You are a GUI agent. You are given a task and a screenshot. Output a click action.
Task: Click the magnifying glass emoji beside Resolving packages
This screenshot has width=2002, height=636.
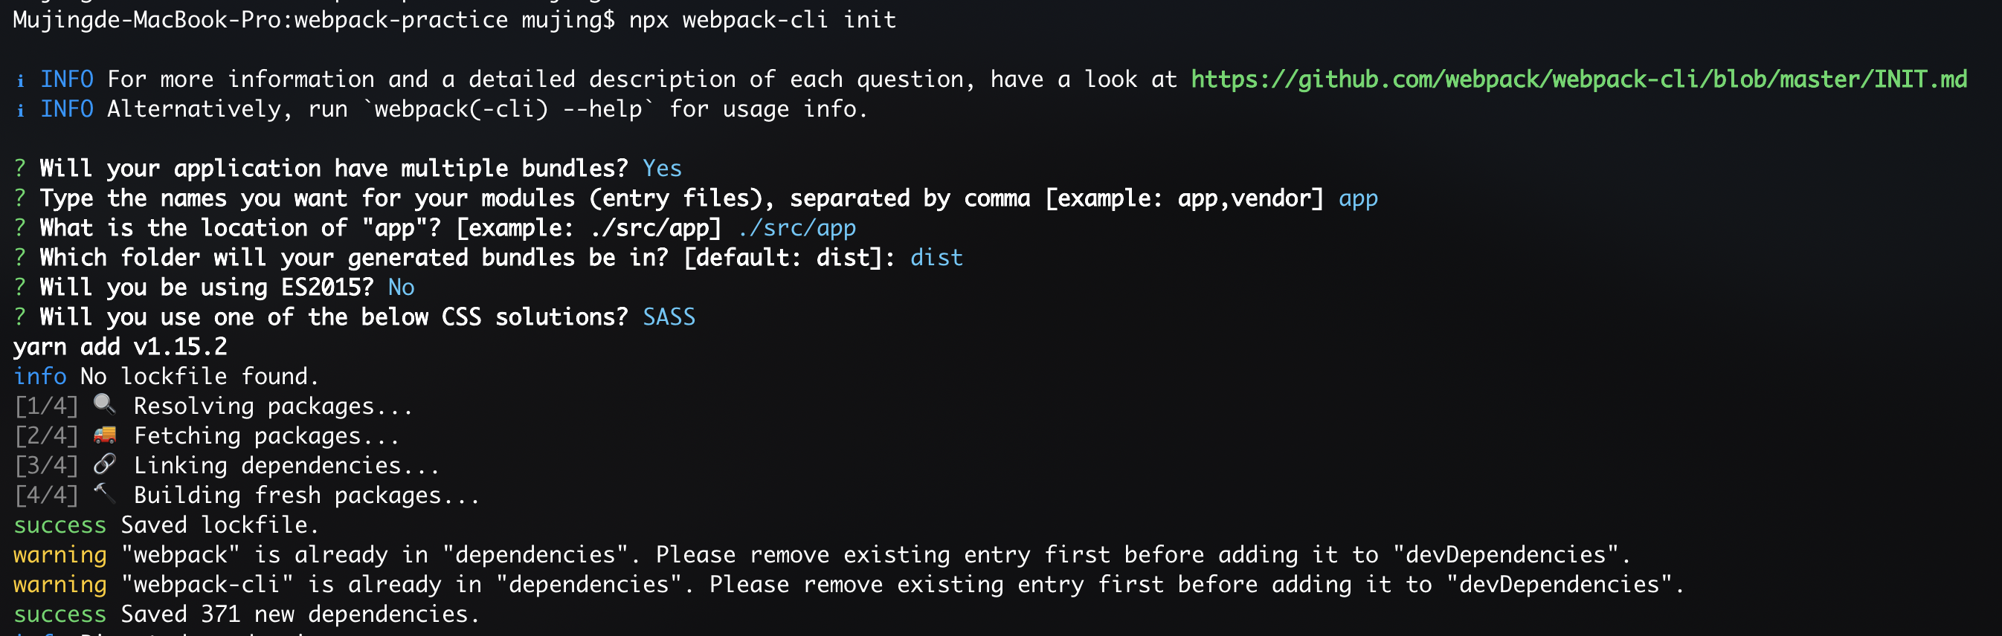(x=104, y=405)
